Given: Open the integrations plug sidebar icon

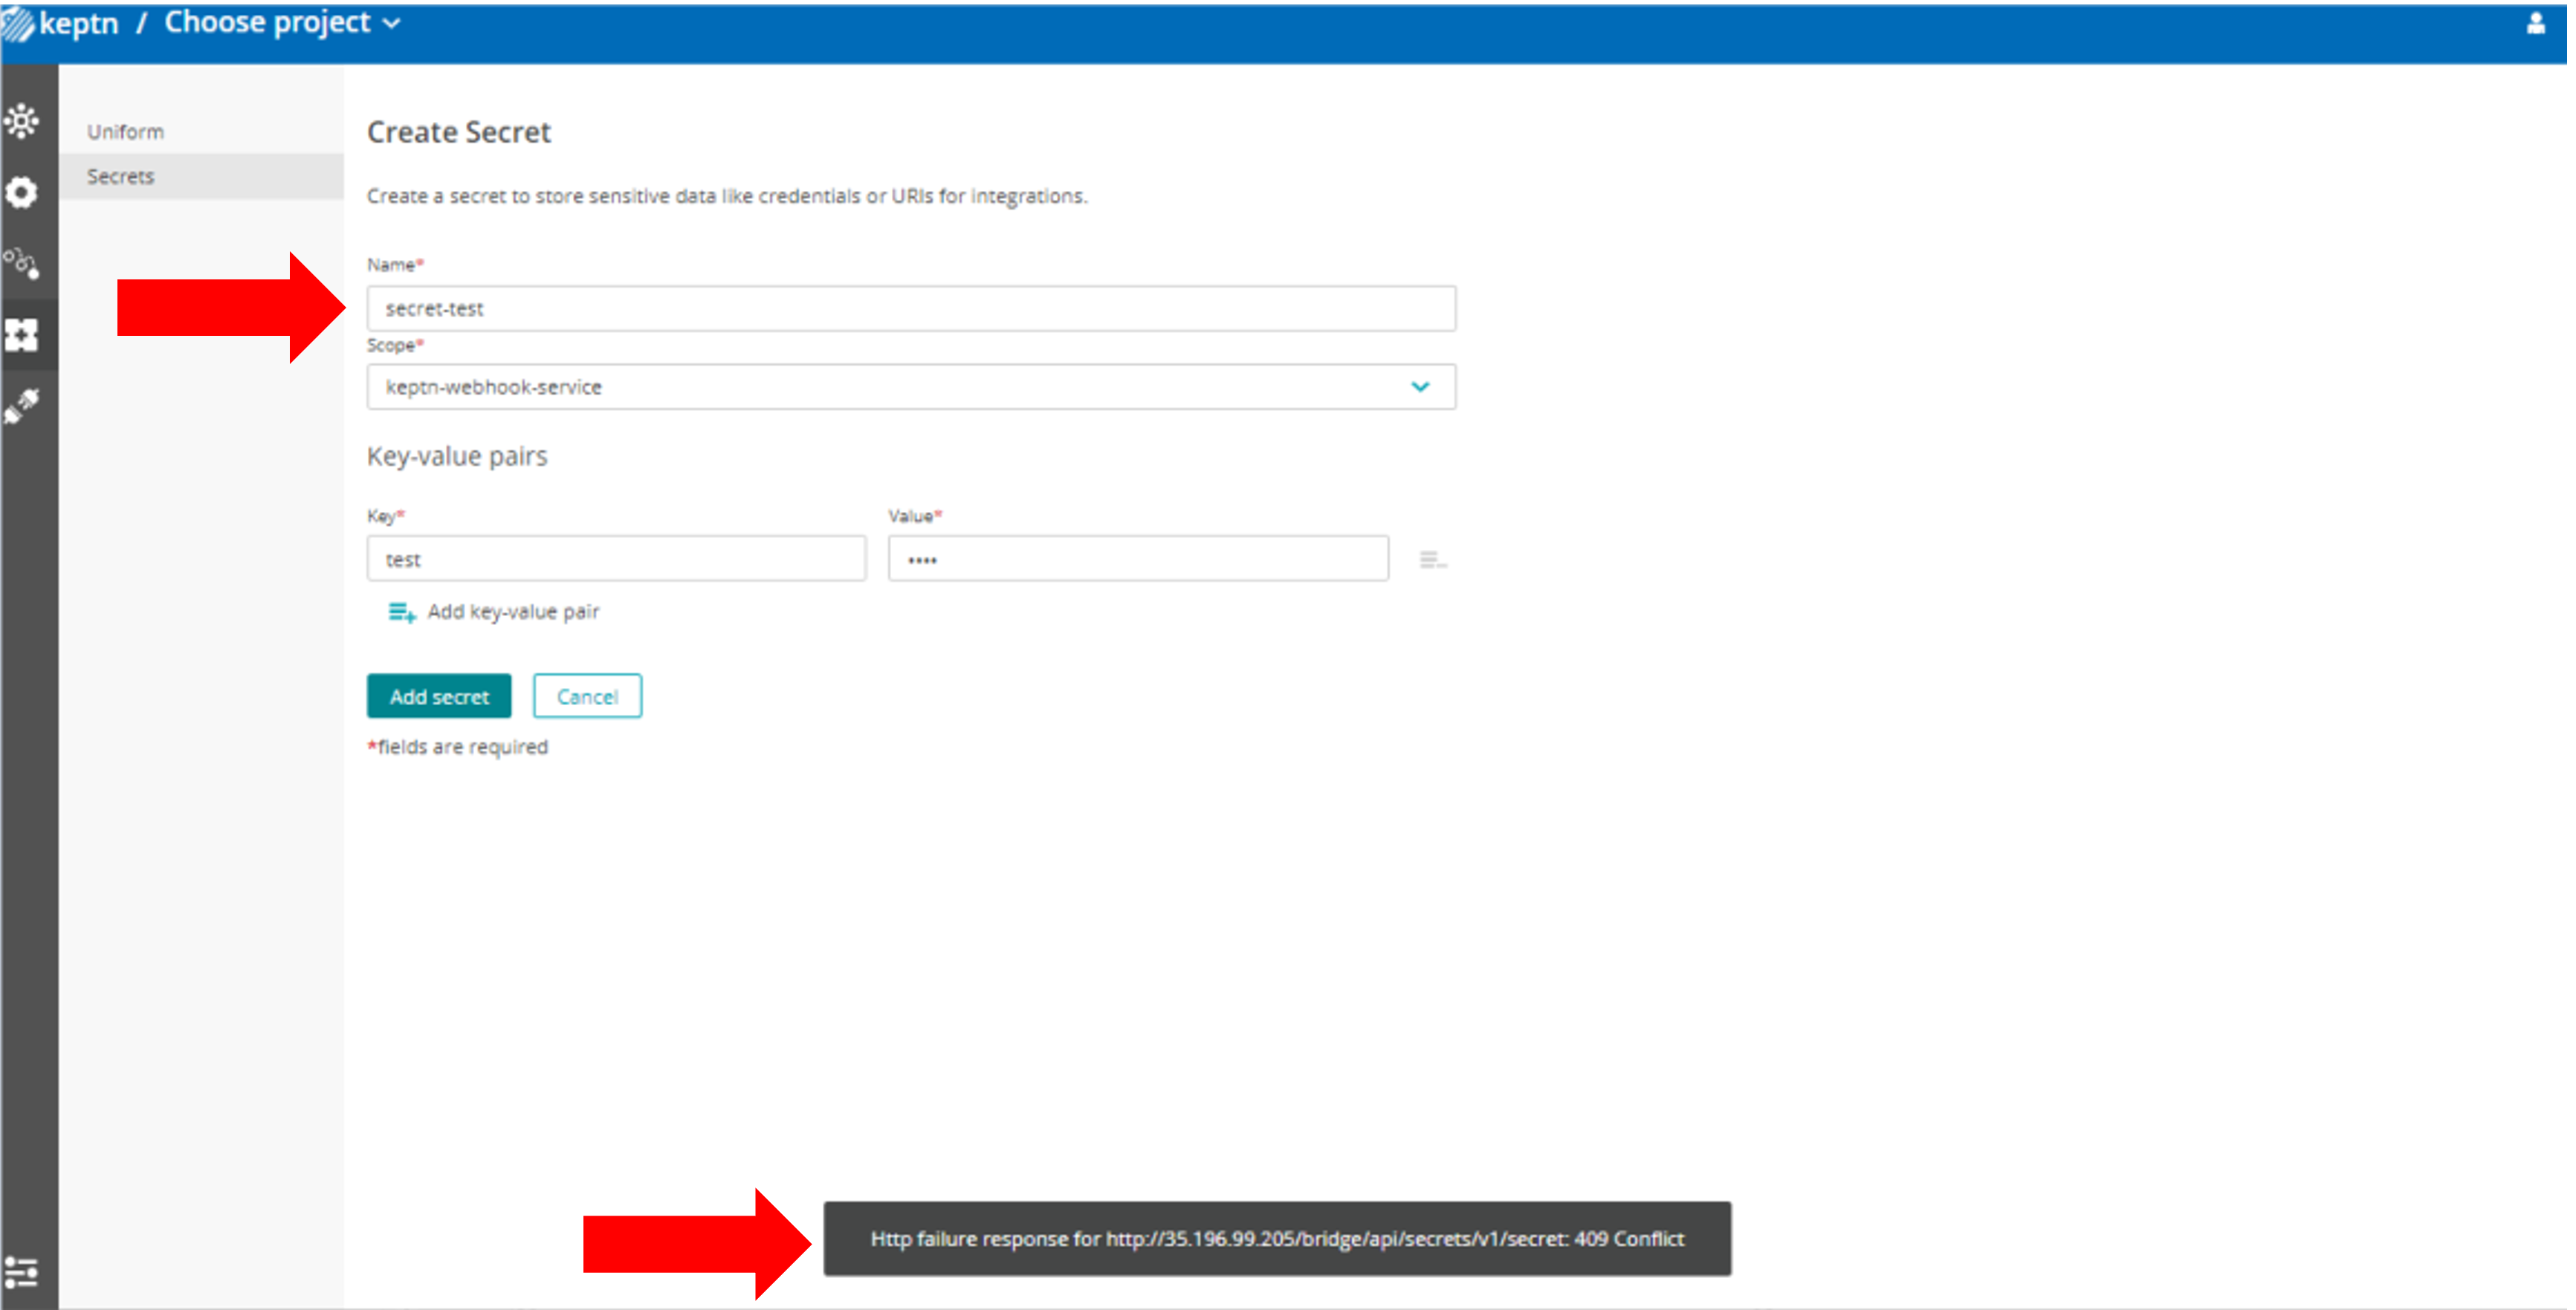Looking at the screenshot, I should coord(22,406).
